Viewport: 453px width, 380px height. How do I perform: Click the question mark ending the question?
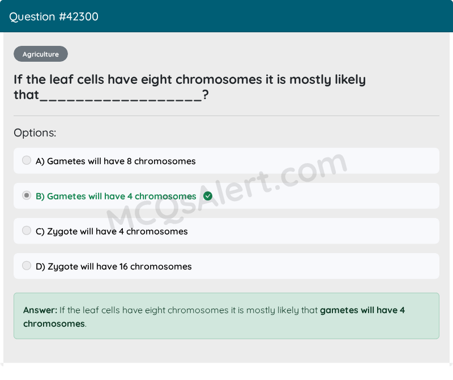tap(205, 95)
